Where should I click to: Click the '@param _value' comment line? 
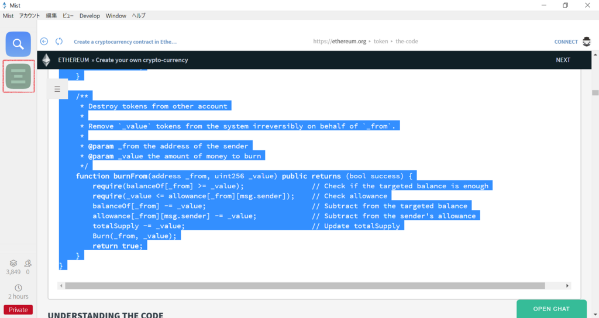click(171, 156)
